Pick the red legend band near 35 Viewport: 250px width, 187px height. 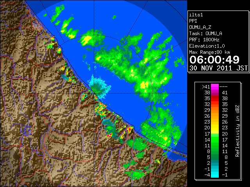(215, 99)
